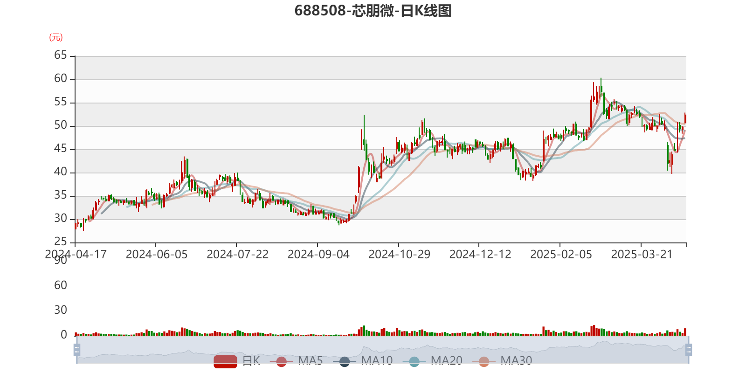The width and height of the screenshot is (746, 373).
Task: Click the data zoom range overview bar
Action: 382,350
